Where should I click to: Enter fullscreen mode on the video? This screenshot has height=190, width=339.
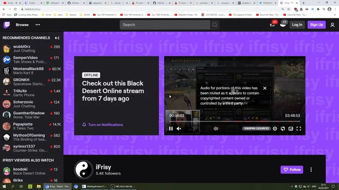tap(299, 129)
